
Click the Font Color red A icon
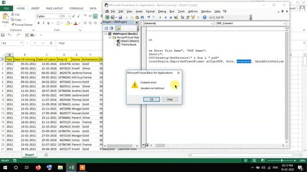point(76,23)
